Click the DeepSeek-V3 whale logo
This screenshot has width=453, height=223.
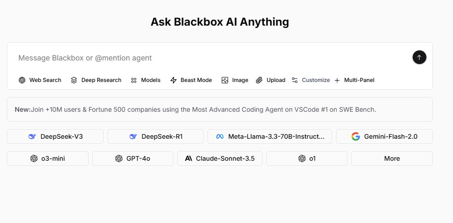click(32, 136)
